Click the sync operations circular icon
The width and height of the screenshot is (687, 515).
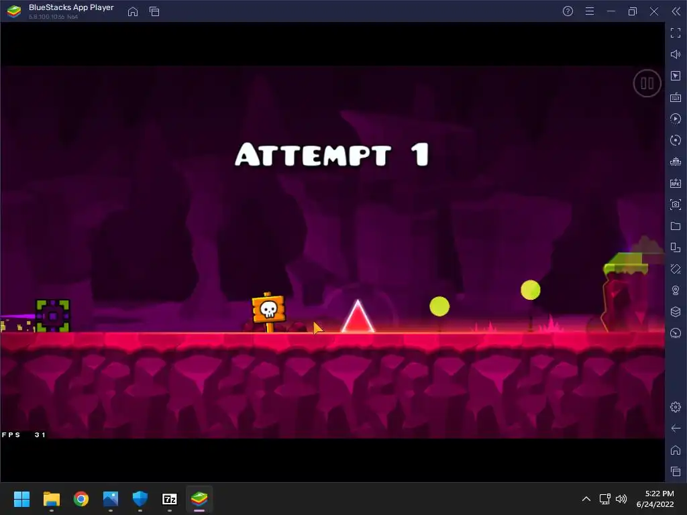pyautogui.click(x=675, y=140)
